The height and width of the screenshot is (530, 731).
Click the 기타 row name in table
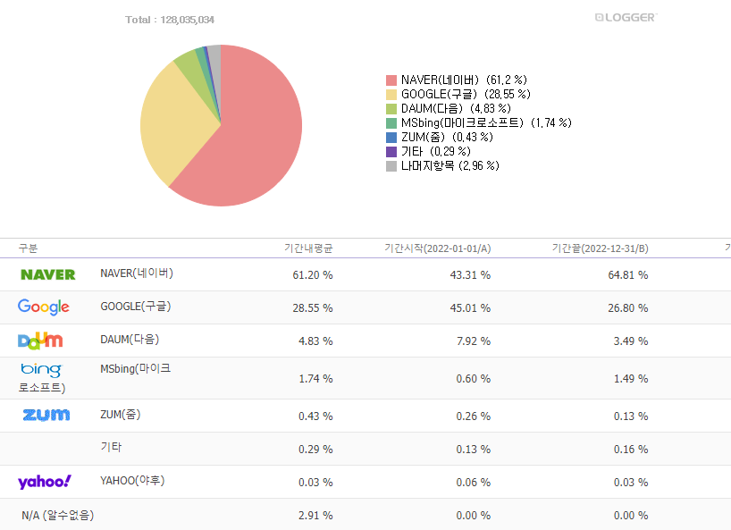[111, 448]
